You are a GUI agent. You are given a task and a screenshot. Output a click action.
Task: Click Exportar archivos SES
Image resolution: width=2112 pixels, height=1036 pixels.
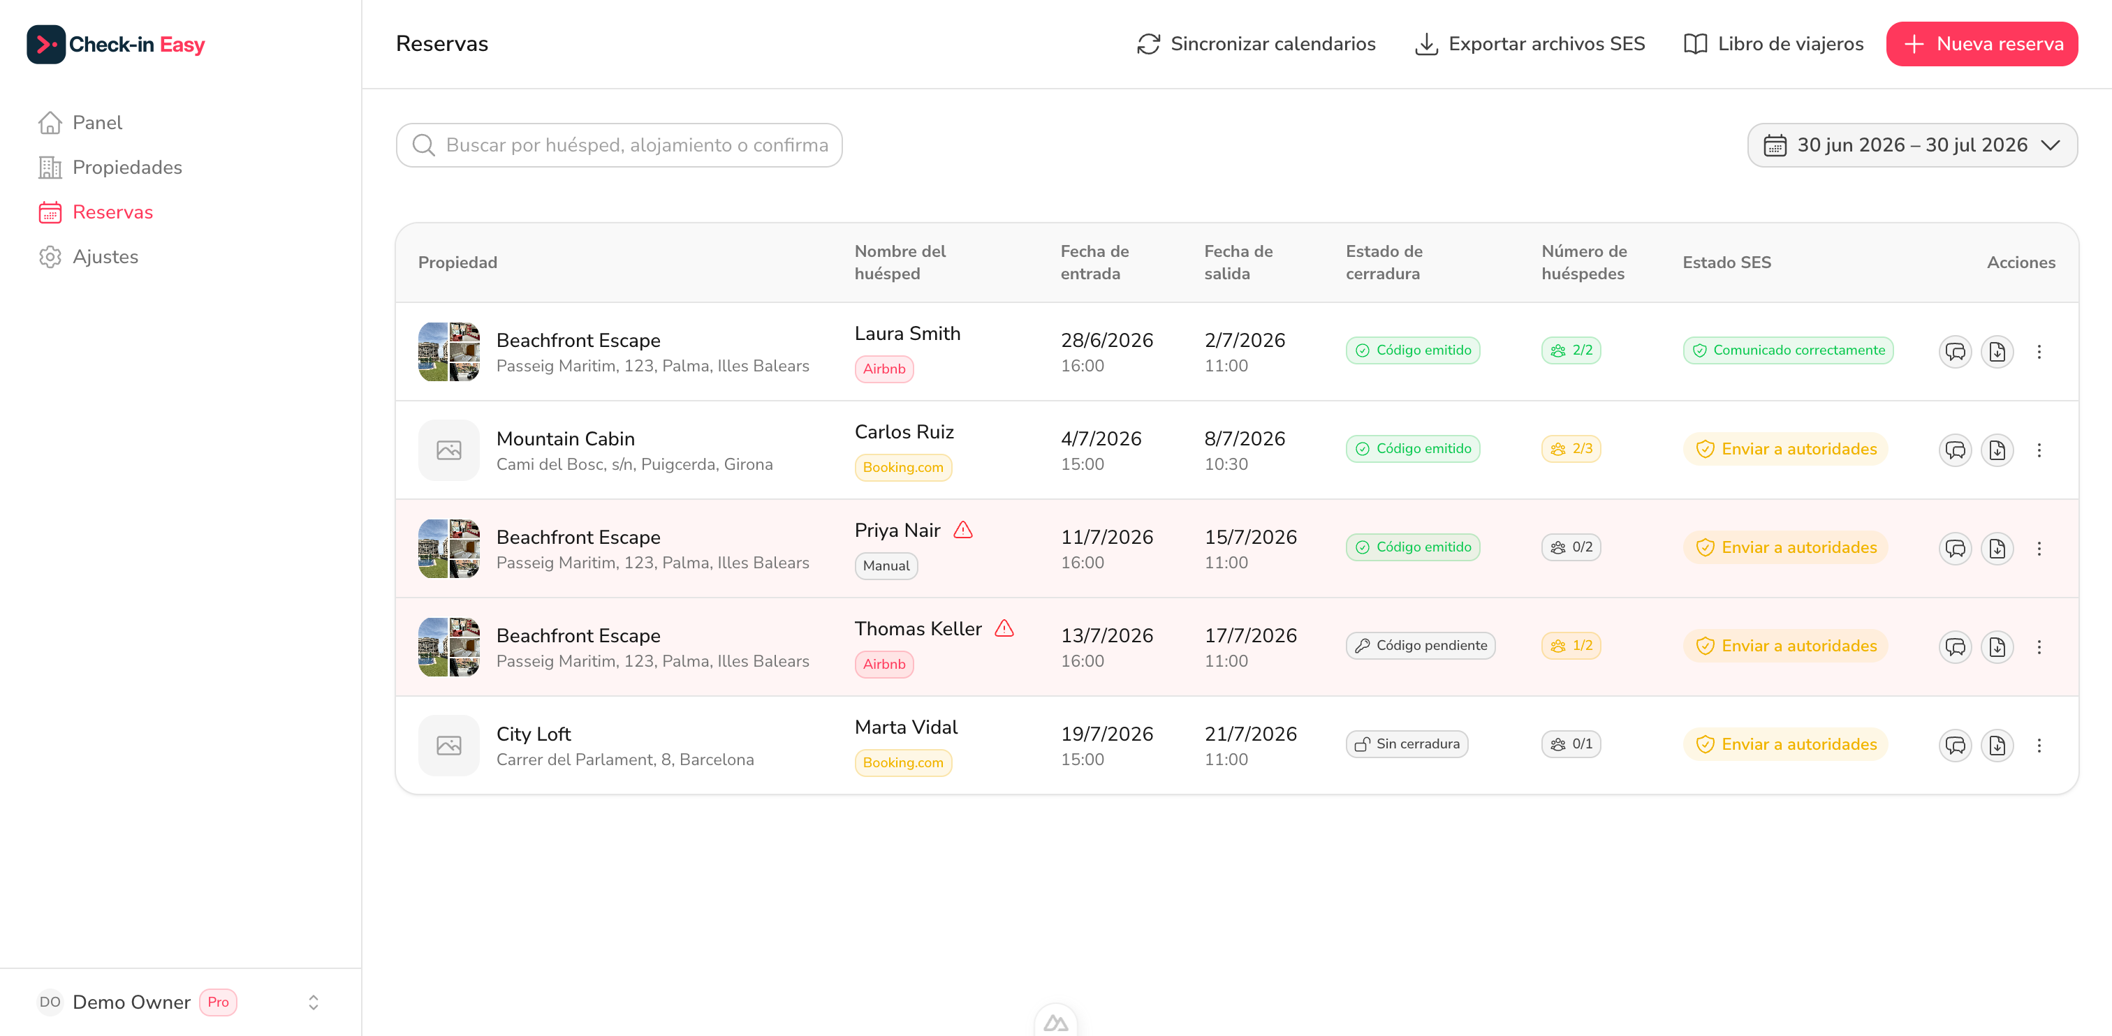[1530, 44]
